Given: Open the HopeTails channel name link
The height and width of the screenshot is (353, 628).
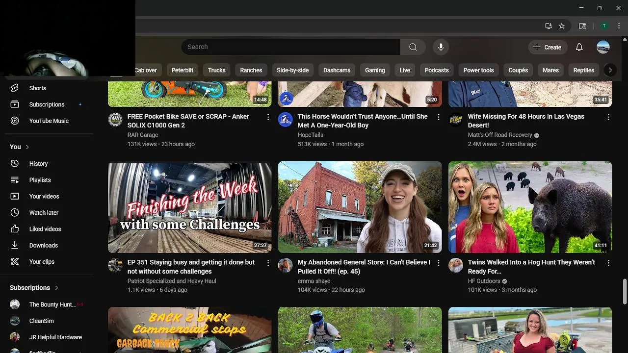Looking at the screenshot, I should coord(311,135).
